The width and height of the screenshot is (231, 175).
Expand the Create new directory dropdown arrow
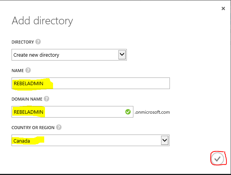click(x=122, y=55)
